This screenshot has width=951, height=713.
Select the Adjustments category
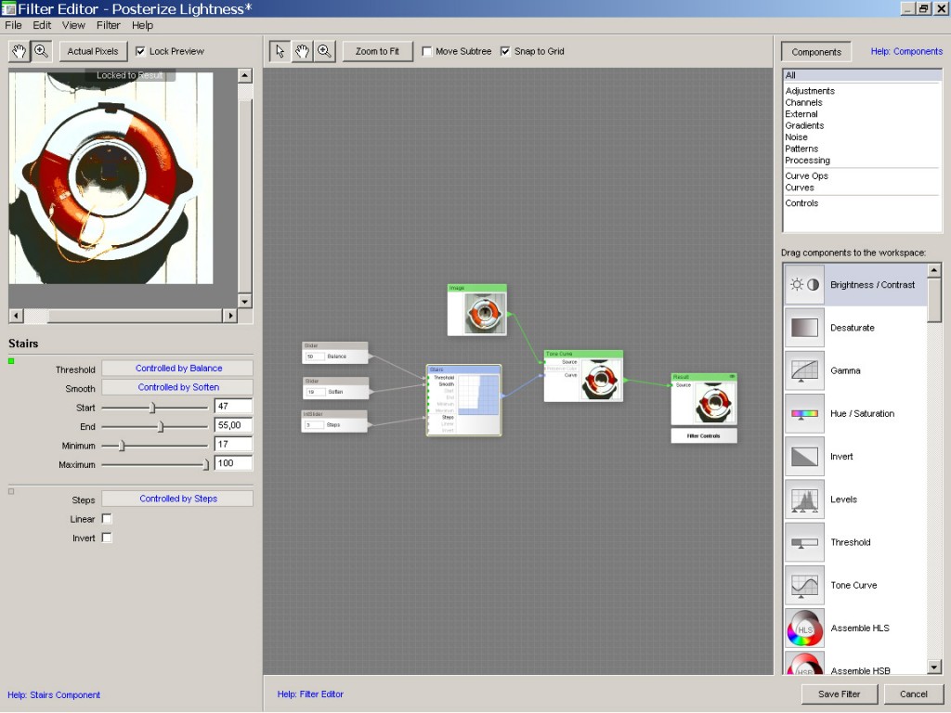pos(810,91)
